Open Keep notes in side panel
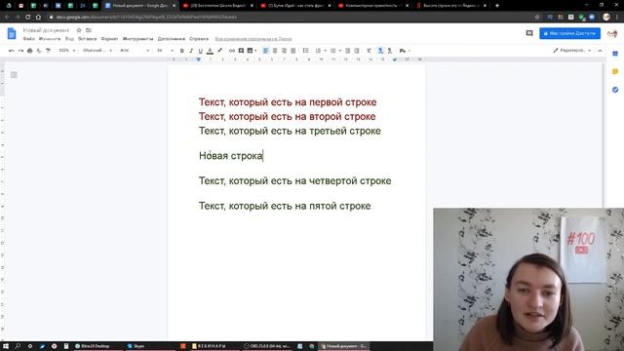 tap(615, 71)
